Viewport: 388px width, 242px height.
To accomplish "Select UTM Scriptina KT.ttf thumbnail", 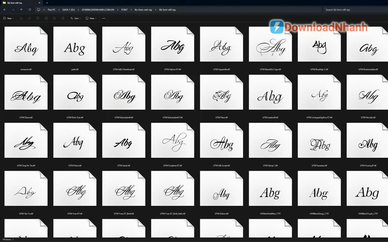I will coord(173,140).
